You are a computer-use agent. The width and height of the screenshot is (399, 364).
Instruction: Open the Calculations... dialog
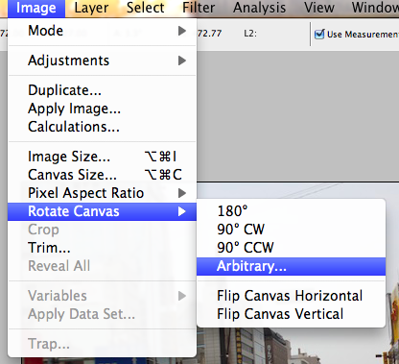(102, 127)
